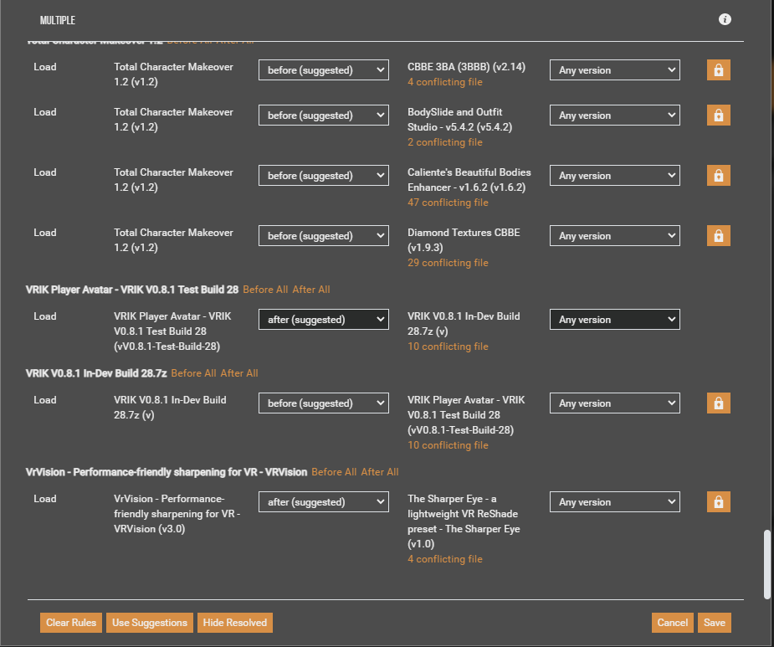Click the Hide Resolved button

pos(235,623)
